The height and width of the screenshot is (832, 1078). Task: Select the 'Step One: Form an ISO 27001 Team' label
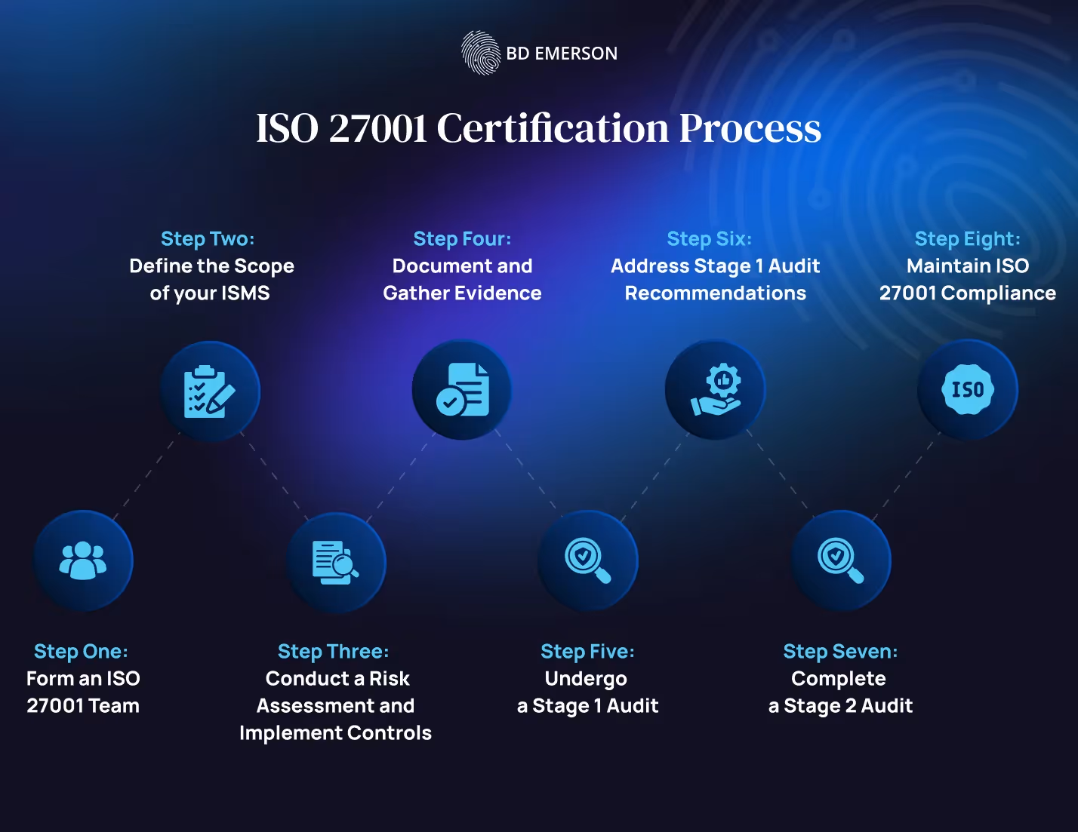(82, 678)
